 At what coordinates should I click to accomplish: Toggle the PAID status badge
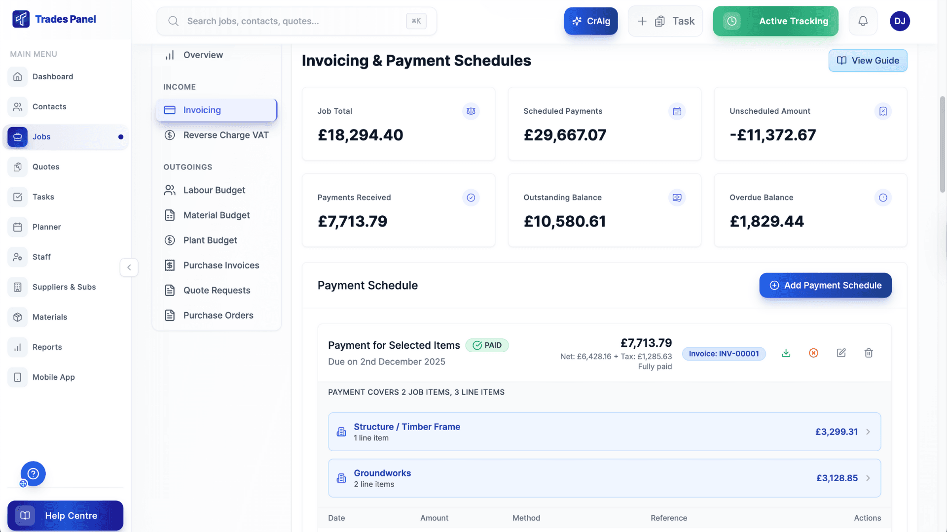click(487, 345)
